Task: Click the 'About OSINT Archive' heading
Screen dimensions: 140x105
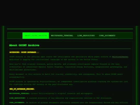Action: [x=24, y=45]
